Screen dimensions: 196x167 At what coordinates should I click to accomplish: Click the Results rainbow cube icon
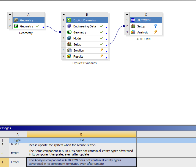pos(69,56)
